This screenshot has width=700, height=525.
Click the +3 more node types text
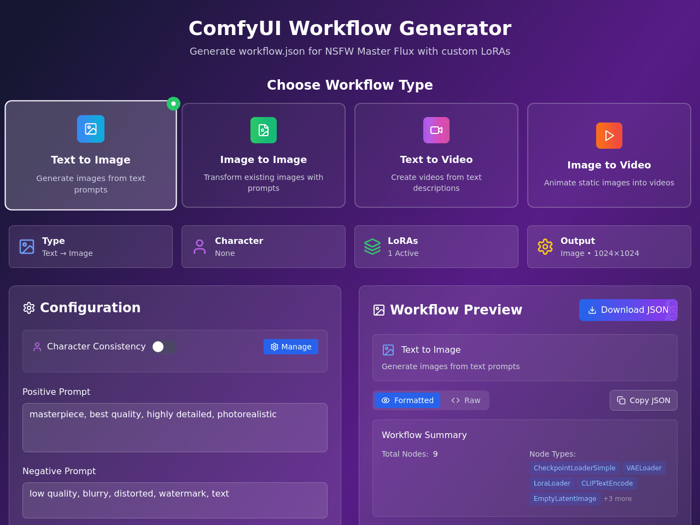pos(617,499)
